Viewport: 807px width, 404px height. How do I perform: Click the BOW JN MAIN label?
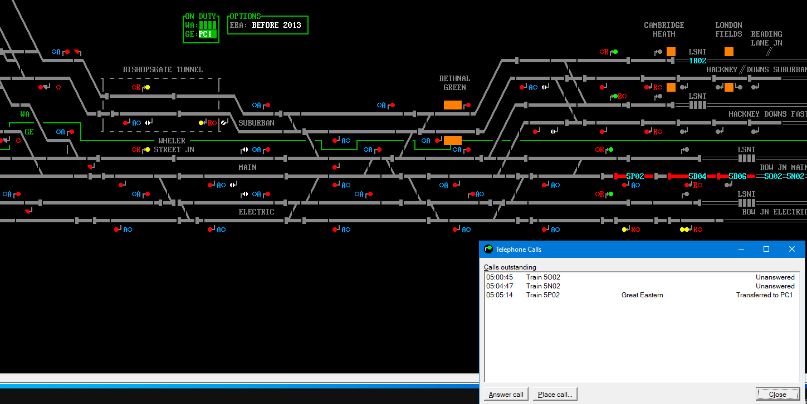784,167
